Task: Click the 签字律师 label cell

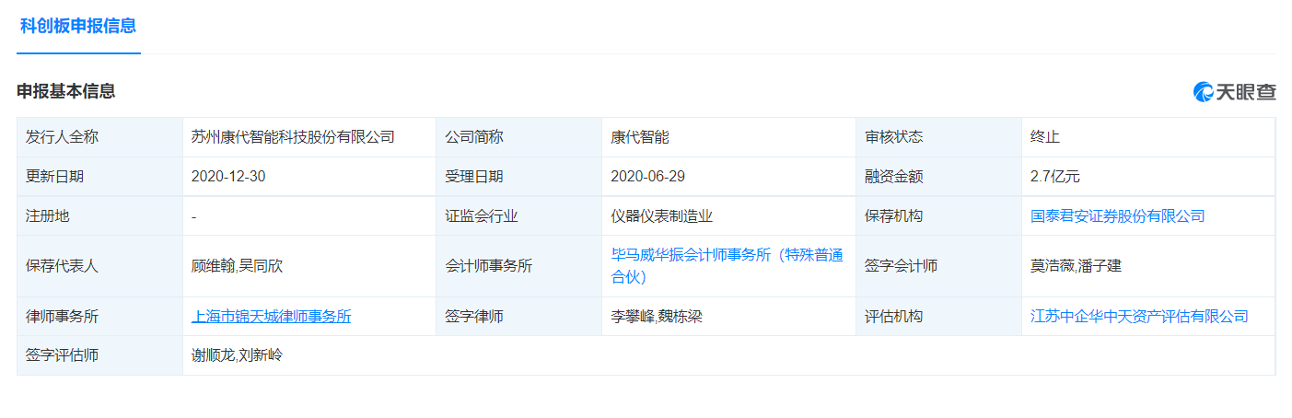Action: pyautogui.click(x=519, y=316)
